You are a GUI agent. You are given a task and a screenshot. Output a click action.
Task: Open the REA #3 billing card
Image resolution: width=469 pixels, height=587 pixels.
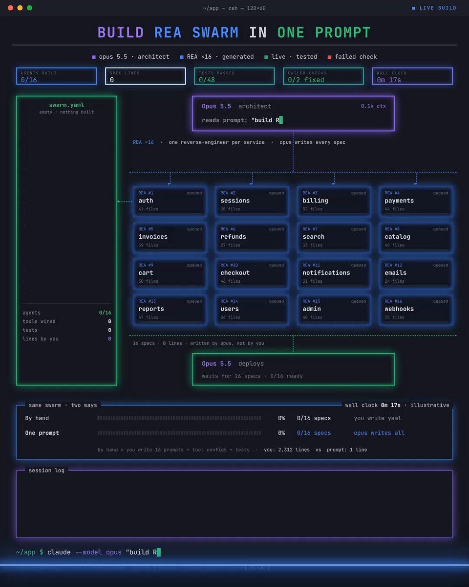click(x=334, y=201)
